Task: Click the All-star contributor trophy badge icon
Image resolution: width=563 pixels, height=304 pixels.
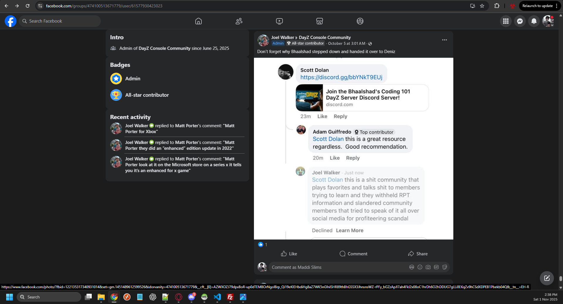Action: pos(116,95)
